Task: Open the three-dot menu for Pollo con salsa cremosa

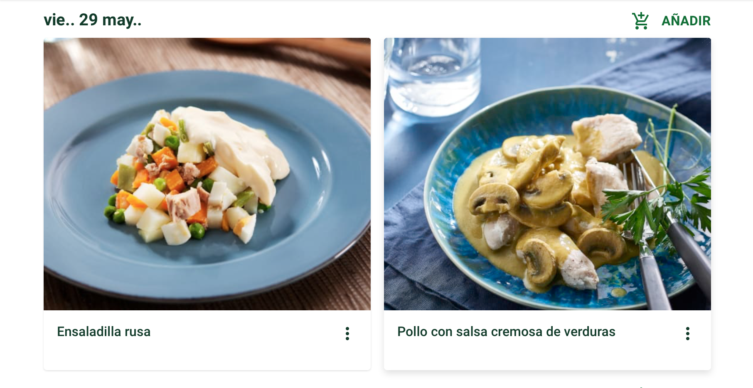Action: pos(688,334)
